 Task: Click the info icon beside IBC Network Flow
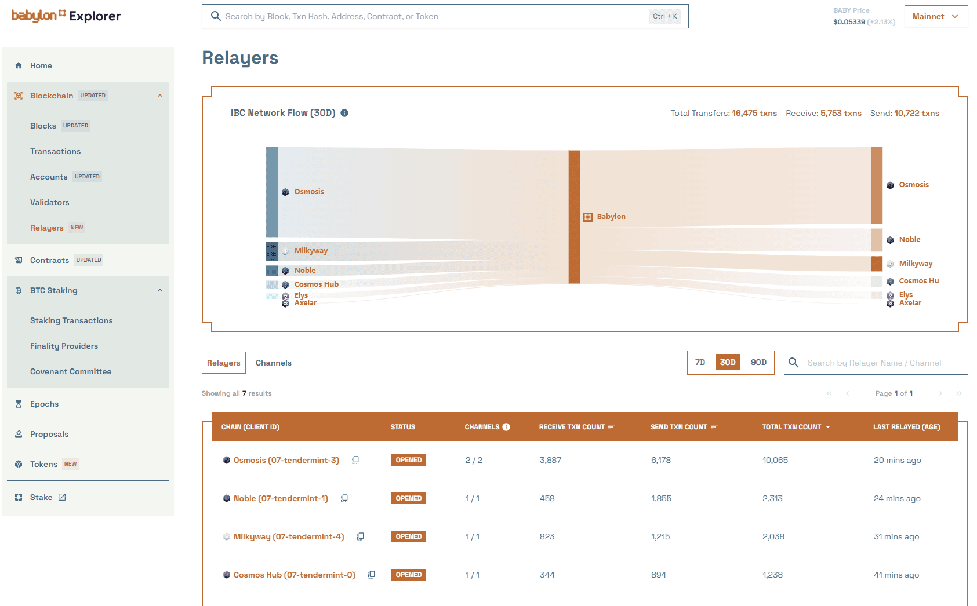[344, 113]
